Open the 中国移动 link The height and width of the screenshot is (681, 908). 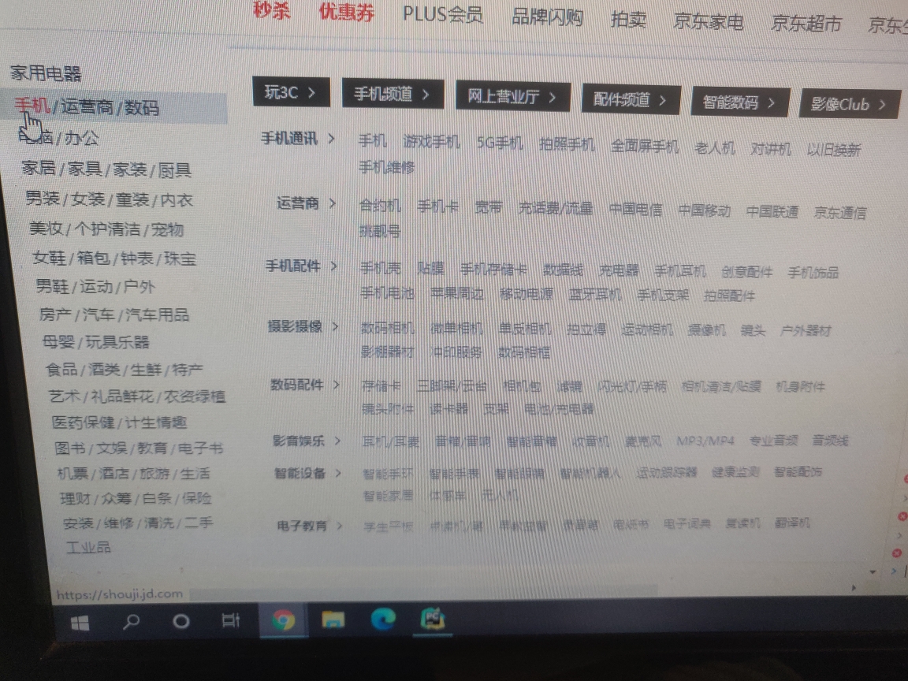click(x=704, y=210)
